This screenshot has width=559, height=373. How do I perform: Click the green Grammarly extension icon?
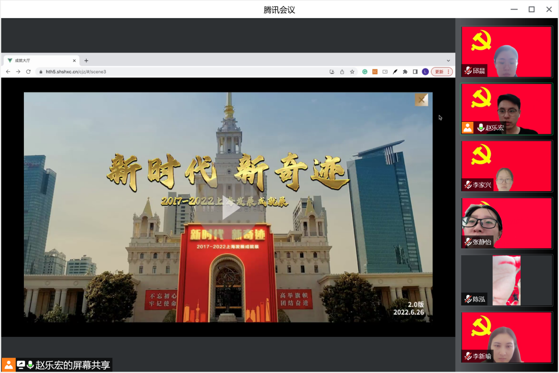[x=365, y=72]
